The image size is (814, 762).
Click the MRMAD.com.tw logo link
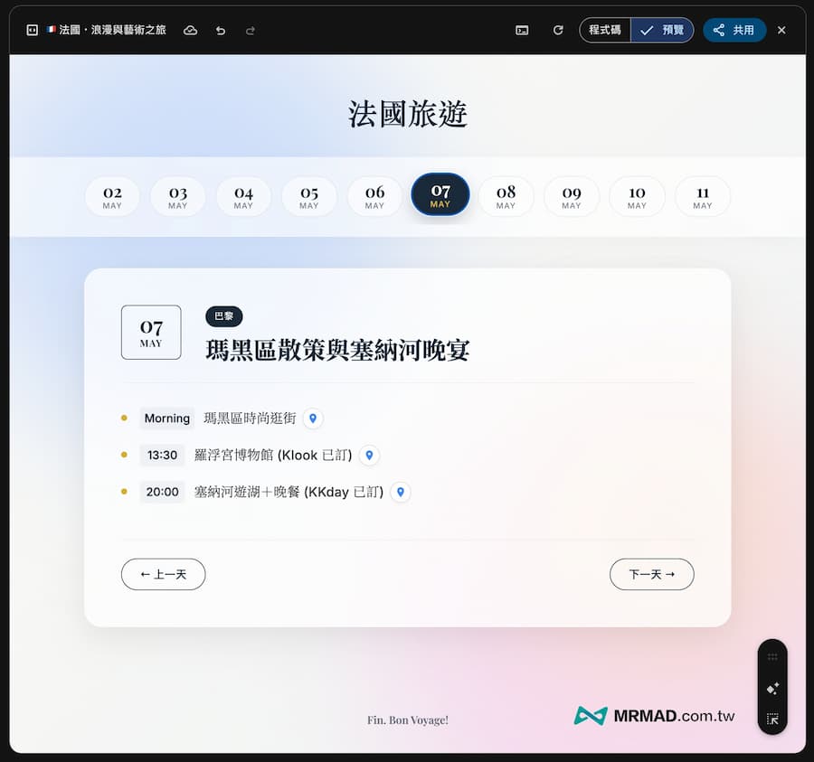[654, 715]
